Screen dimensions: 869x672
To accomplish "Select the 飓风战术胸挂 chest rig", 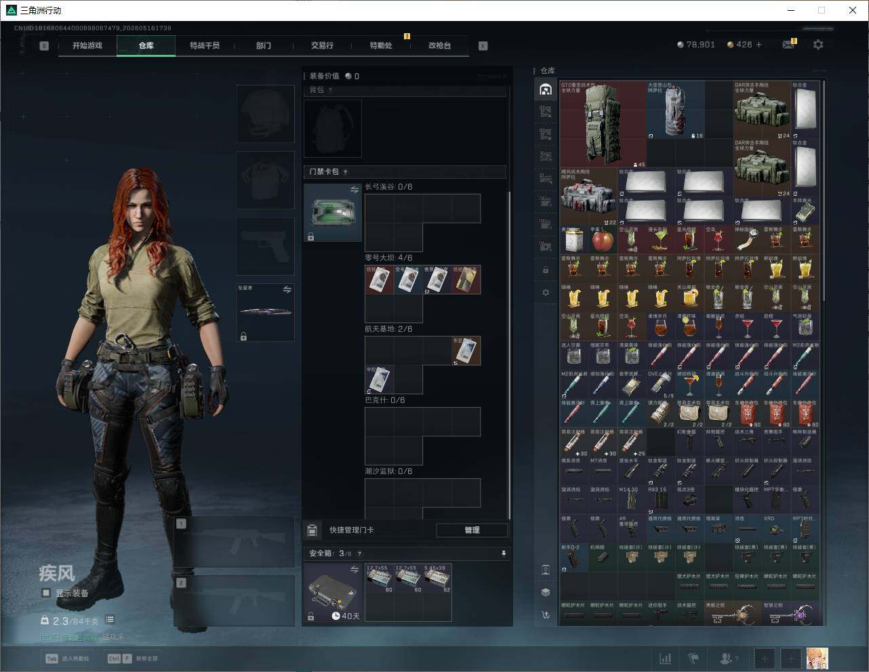I will [589, 196].
